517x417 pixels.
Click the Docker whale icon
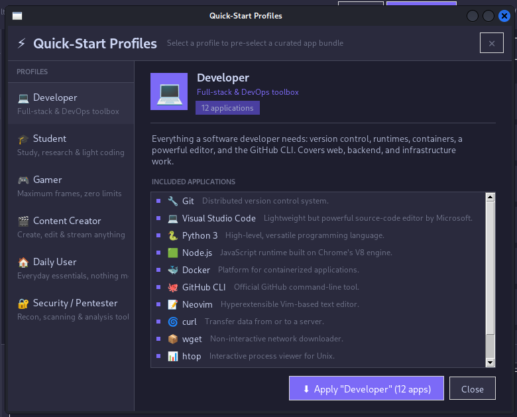[173, 270]
